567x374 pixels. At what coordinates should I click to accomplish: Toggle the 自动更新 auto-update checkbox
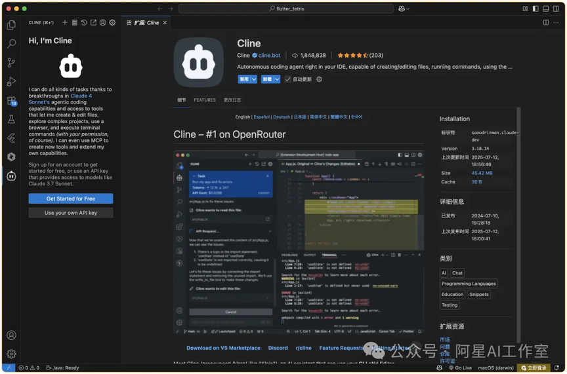click(x=287, y=79)
